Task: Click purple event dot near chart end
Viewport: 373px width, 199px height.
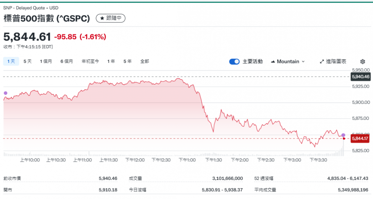Action: point(343,135)
